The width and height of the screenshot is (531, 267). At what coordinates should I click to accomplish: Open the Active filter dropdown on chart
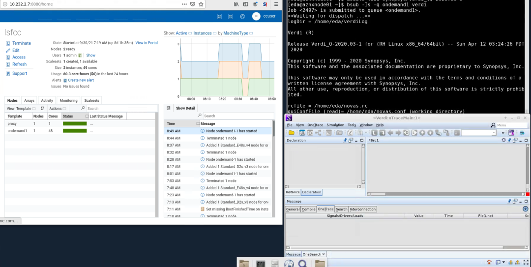pos(183,33)
